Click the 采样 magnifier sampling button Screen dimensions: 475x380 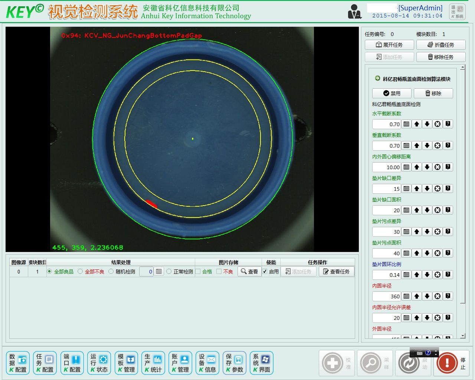375,363
